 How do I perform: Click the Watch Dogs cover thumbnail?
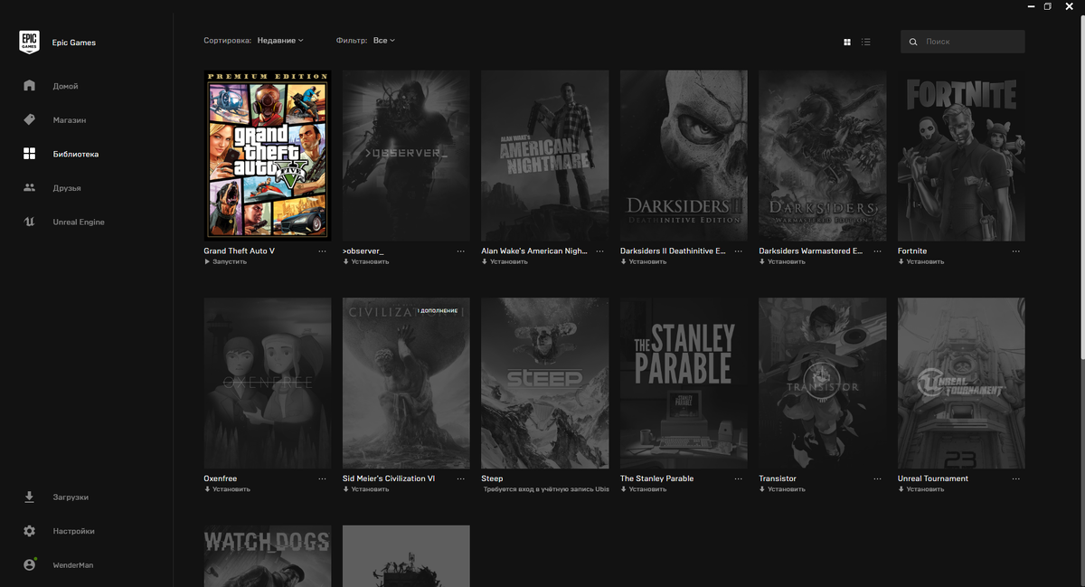[268, 556]
